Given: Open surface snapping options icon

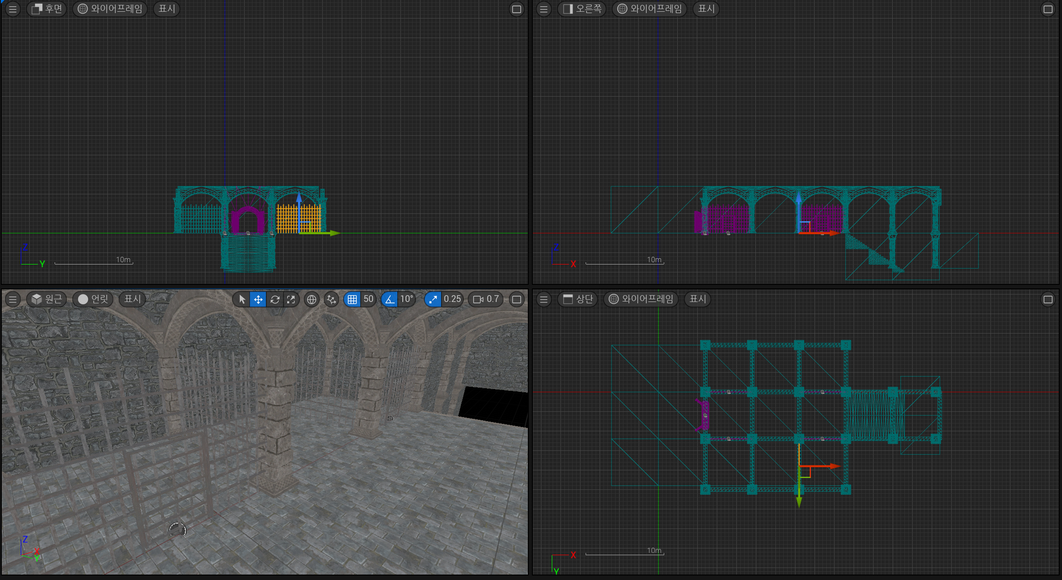Looking at the screenshot, I should (331, 299).
